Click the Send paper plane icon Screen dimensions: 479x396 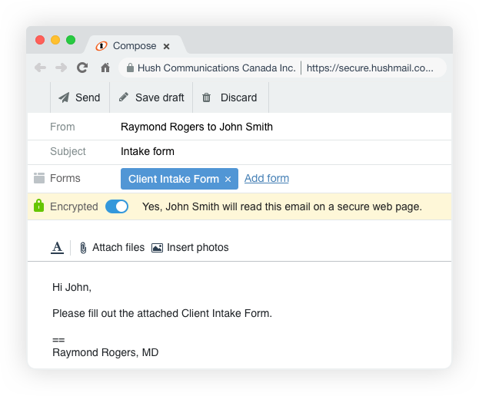tap(64, 97)
